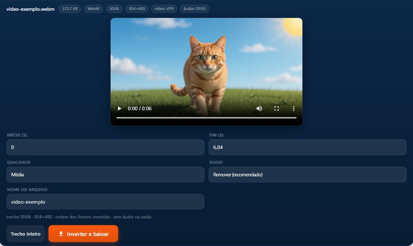
Task: Click the Fim (s) input field
Action: [x=307, y=147]
